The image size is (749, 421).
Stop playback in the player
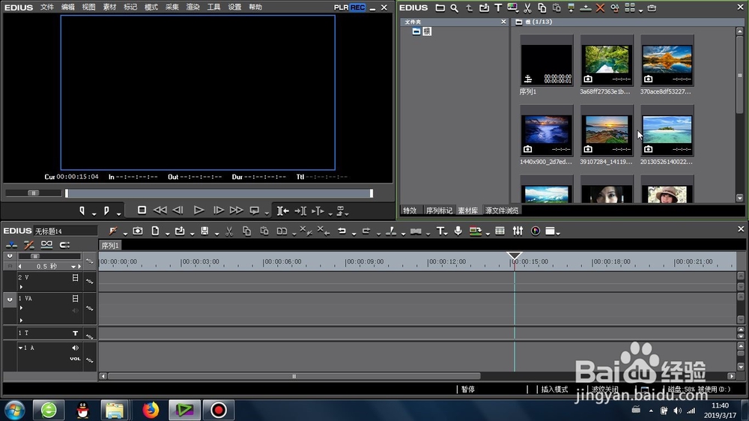pos(142,210)
